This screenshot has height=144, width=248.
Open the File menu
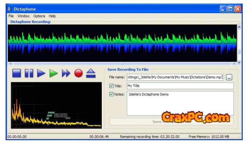point(11,16)
